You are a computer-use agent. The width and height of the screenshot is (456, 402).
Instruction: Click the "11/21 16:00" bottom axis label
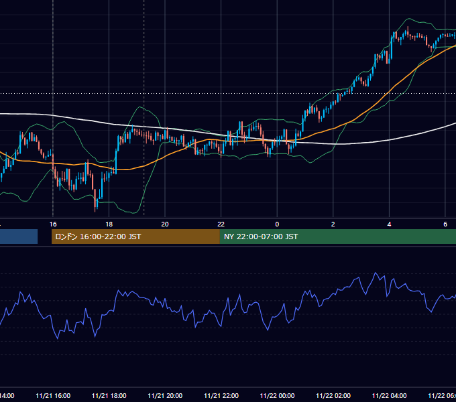53,395
